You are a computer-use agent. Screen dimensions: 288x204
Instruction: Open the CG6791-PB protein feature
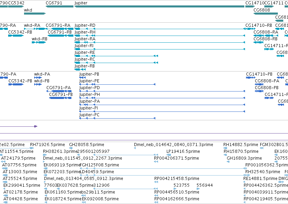coord(60,98)
